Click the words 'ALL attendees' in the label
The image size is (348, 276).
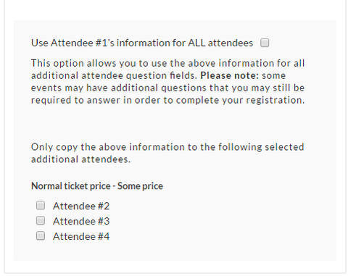pyautogui.click(x=220, y=43)
